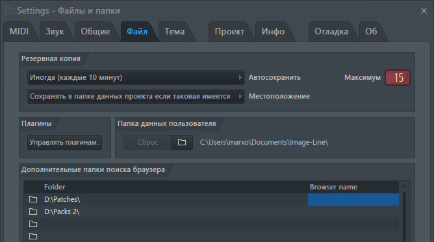Click the third empty folder row icon

point(33,224)
